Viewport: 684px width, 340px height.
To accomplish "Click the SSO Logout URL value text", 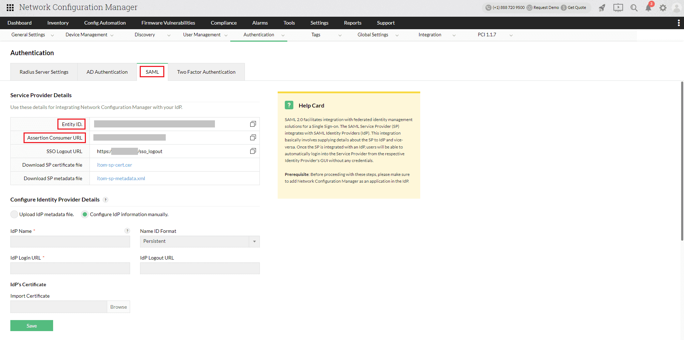I will [130, 151].
